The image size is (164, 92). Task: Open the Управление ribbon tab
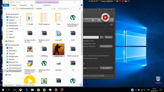tap(47, 5)
